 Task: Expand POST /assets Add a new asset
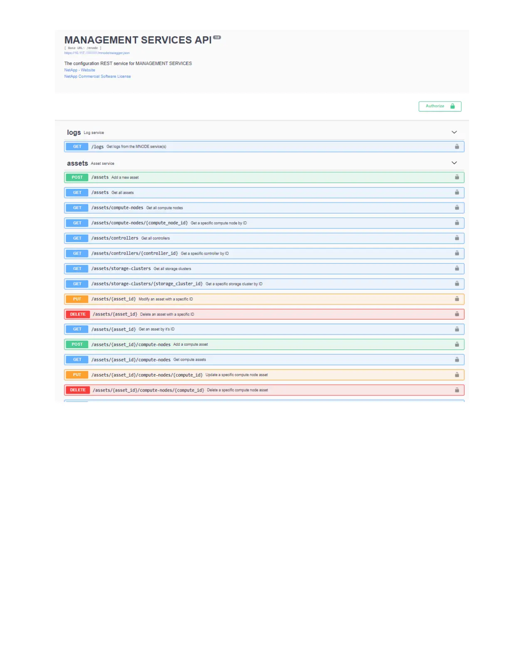[x=264, y=177]
